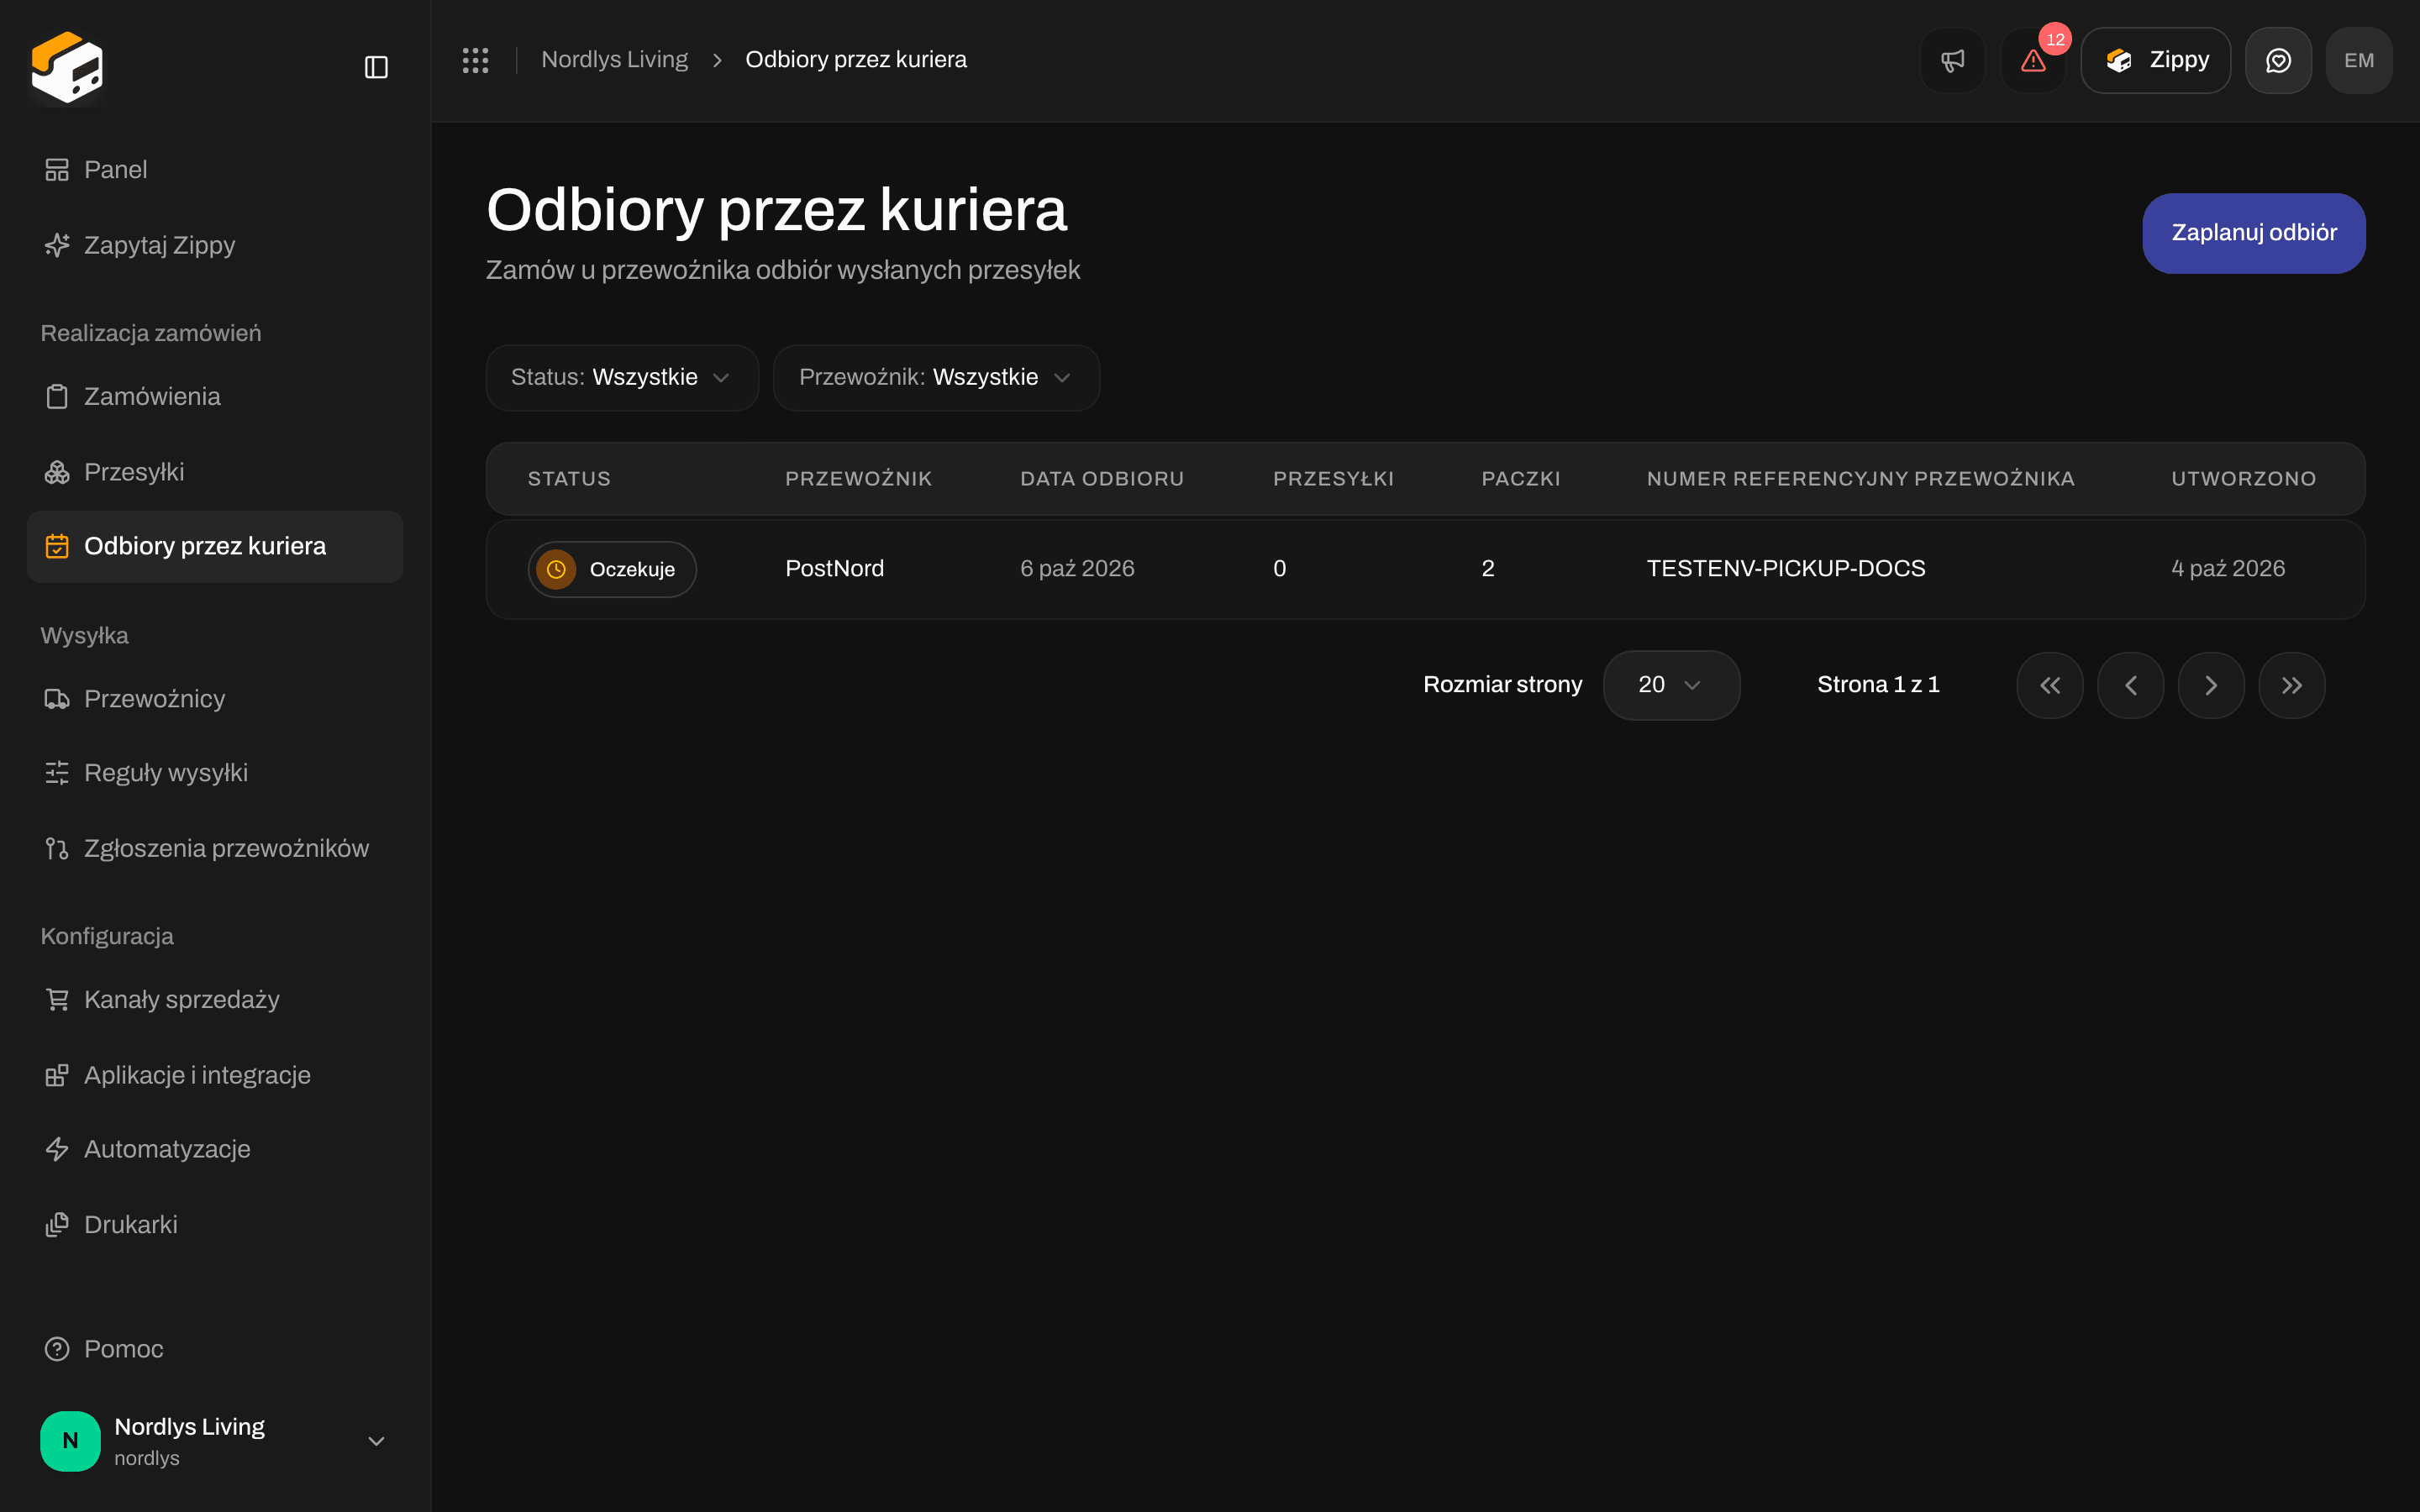Viewport: 2420px width, 1512px height.
Task: Open Drukarki in sidebar
Action: [x=215, y=1225]
